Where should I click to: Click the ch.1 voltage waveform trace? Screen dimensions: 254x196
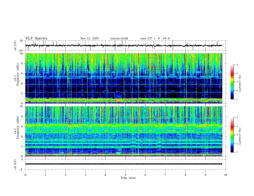(124, 45)
